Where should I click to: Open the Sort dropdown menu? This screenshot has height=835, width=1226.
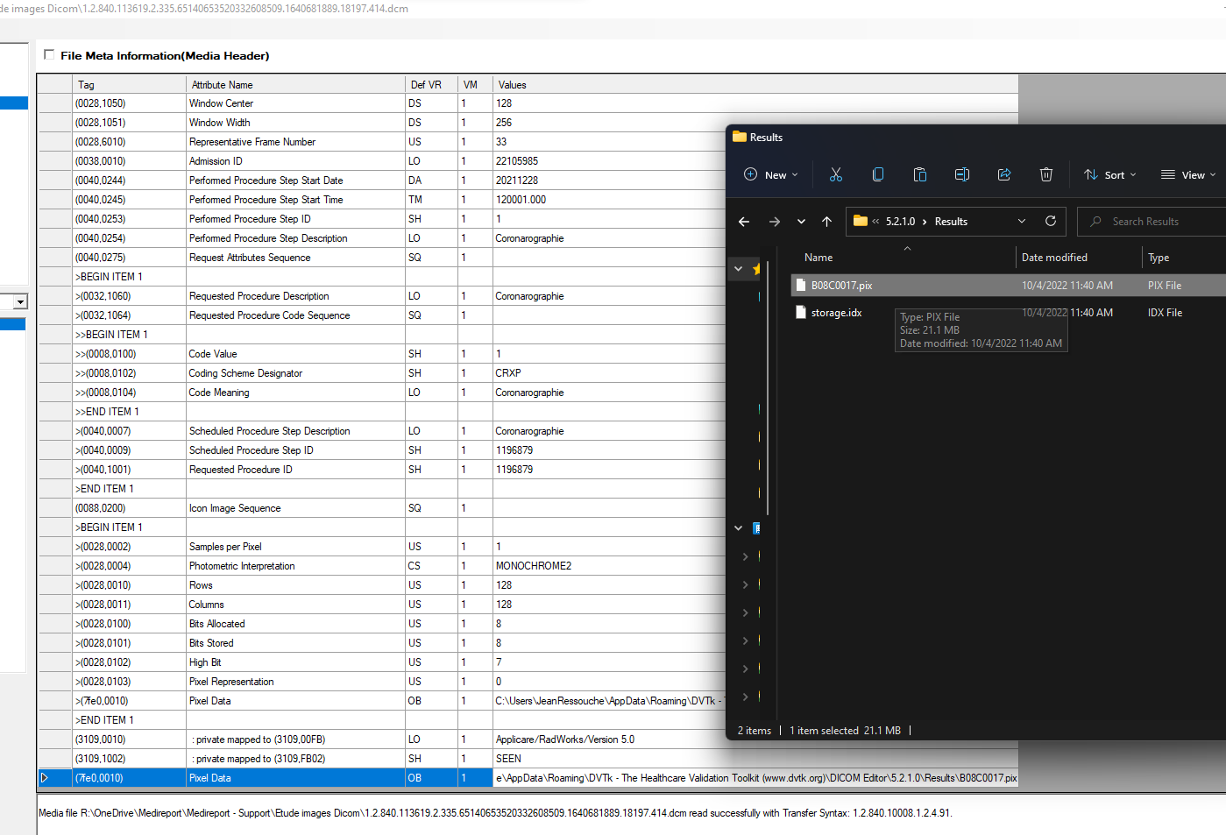1110,174
